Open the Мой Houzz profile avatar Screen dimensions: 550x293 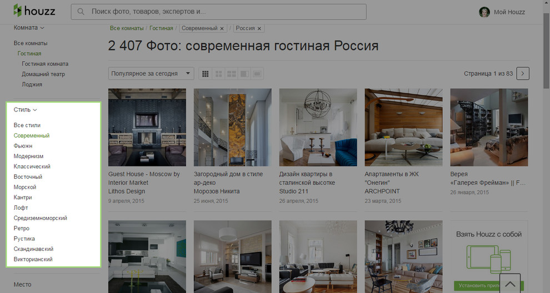(484, 12)
